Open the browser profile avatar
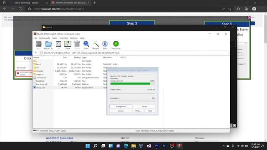 click(x=254, y=9)
